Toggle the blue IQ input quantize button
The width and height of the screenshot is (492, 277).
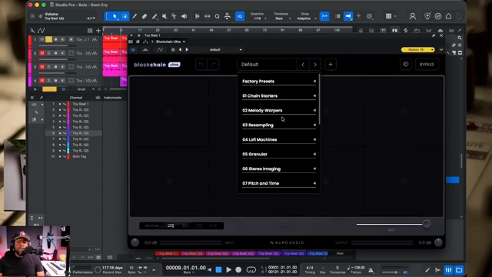[240, 16]
